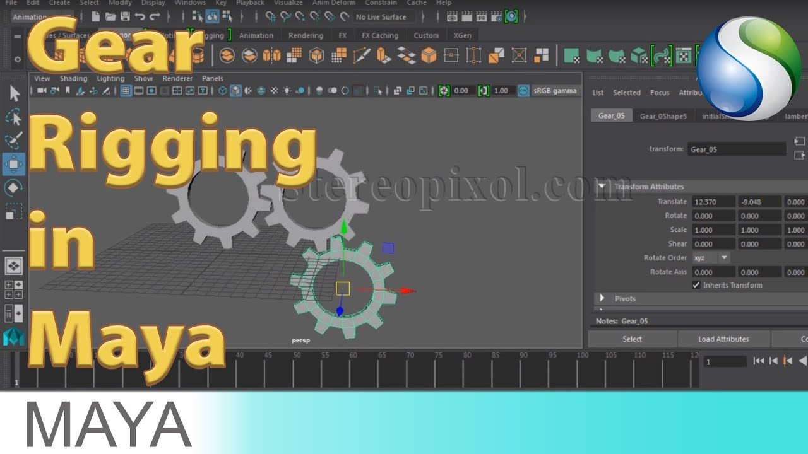
Task: Select the Move tool in toolbox
Action: coord(14,164)
